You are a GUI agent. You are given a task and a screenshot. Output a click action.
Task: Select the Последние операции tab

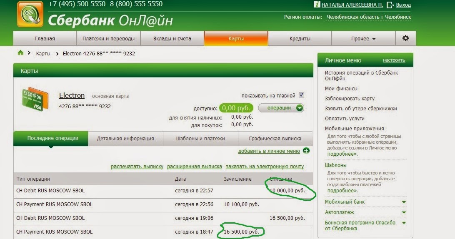(51, 138)
